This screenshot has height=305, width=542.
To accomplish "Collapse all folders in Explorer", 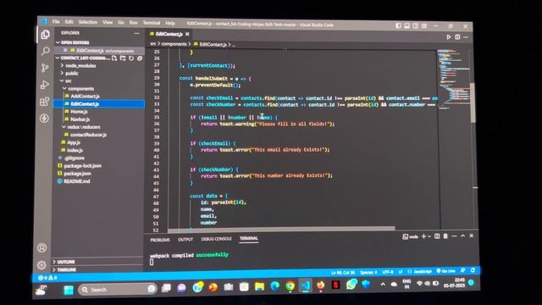I will tap(140, 58).
